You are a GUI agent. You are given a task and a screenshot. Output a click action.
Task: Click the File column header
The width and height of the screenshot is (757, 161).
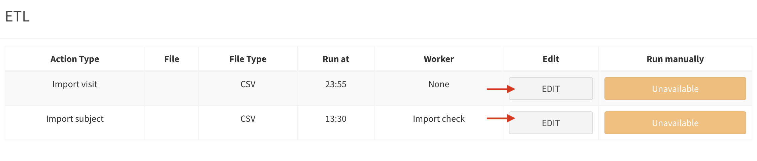point(171,59)
